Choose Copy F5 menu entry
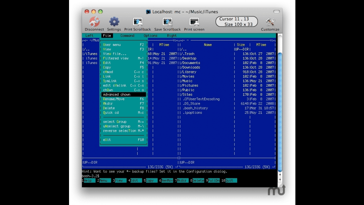The image size is (364, 205). [123, 67]
